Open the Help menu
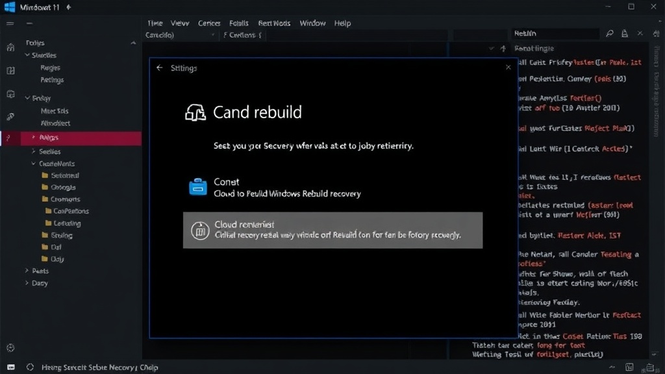 point(342,23)
